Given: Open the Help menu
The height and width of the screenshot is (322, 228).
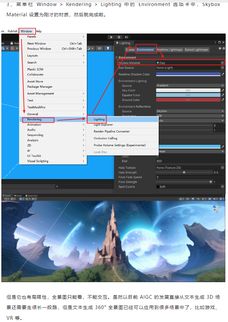Looking at the screenshot, I should coord(38,31).
